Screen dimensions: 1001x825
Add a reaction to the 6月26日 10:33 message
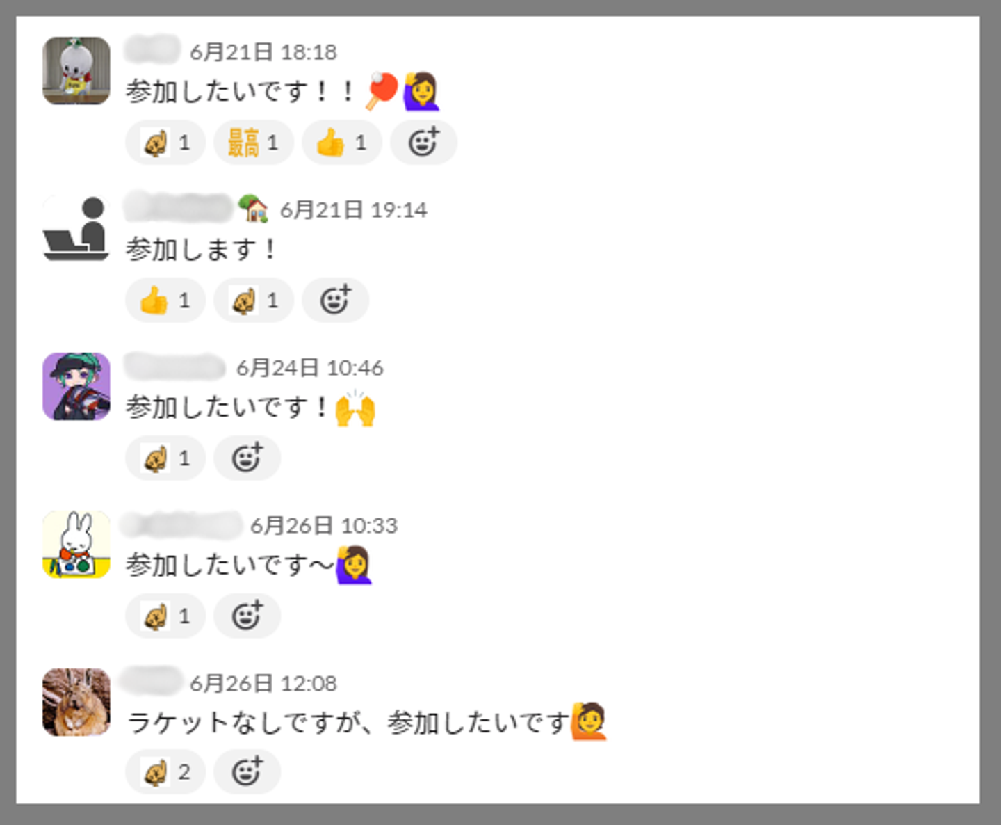click(x=247, y=616)
